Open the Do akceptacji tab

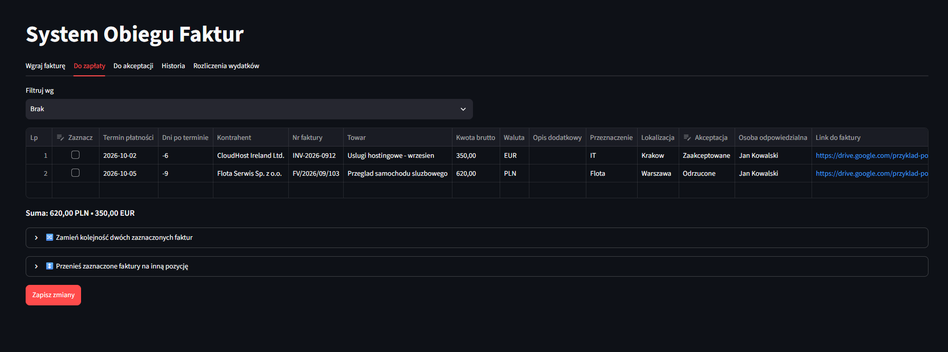coord(133,66)
